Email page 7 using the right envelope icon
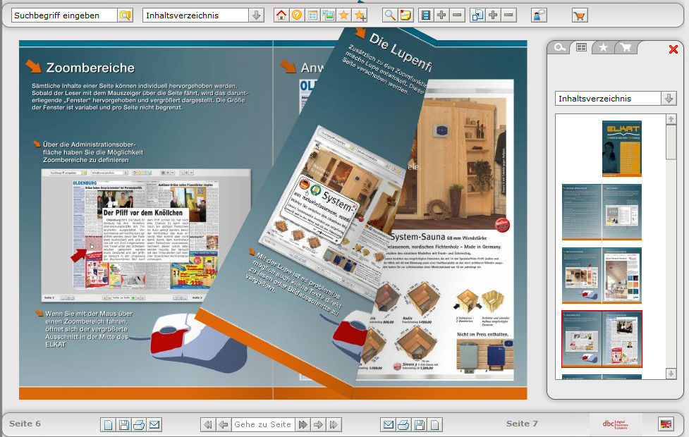This screenshot has width=689, height=437. point(387,424)
